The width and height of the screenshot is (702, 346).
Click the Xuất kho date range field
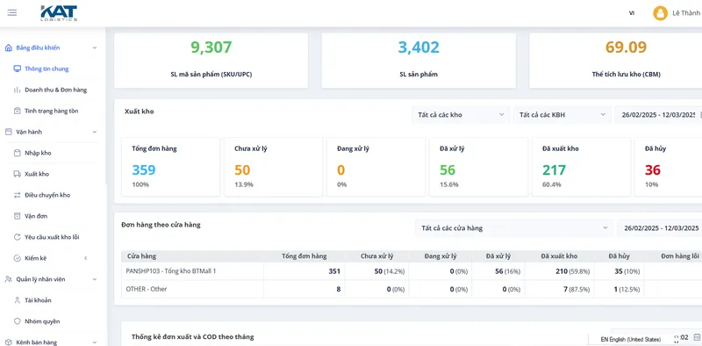click(658, 115)
